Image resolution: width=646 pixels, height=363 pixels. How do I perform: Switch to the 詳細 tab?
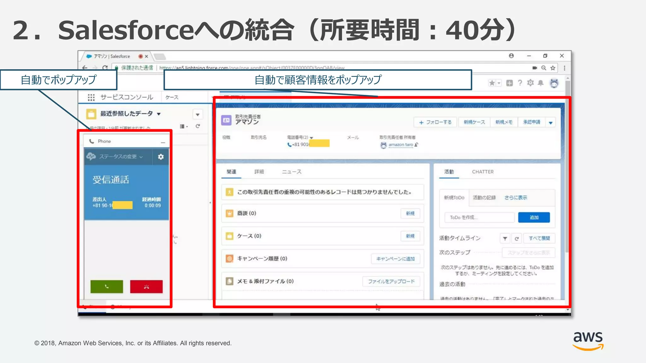(259, 172)
